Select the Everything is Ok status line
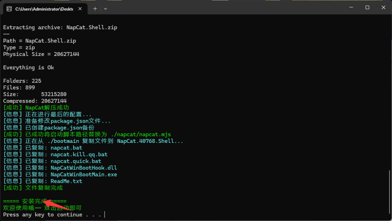 coord(28,67)
